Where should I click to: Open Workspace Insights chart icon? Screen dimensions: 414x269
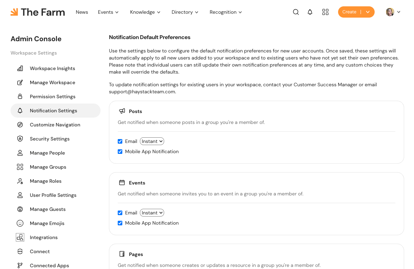click(20, 68)
